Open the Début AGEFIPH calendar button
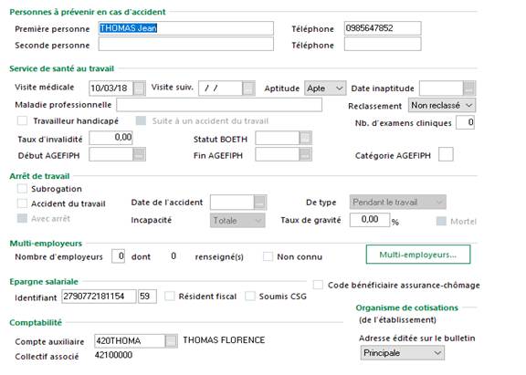This screenshot has height=375, width=526. (139, 154)
